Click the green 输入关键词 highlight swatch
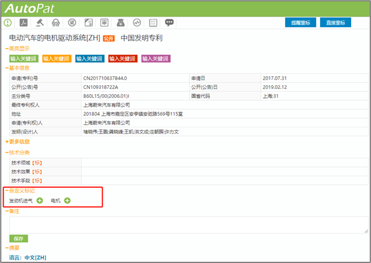371x263 pixels. (x=23, y=59)
